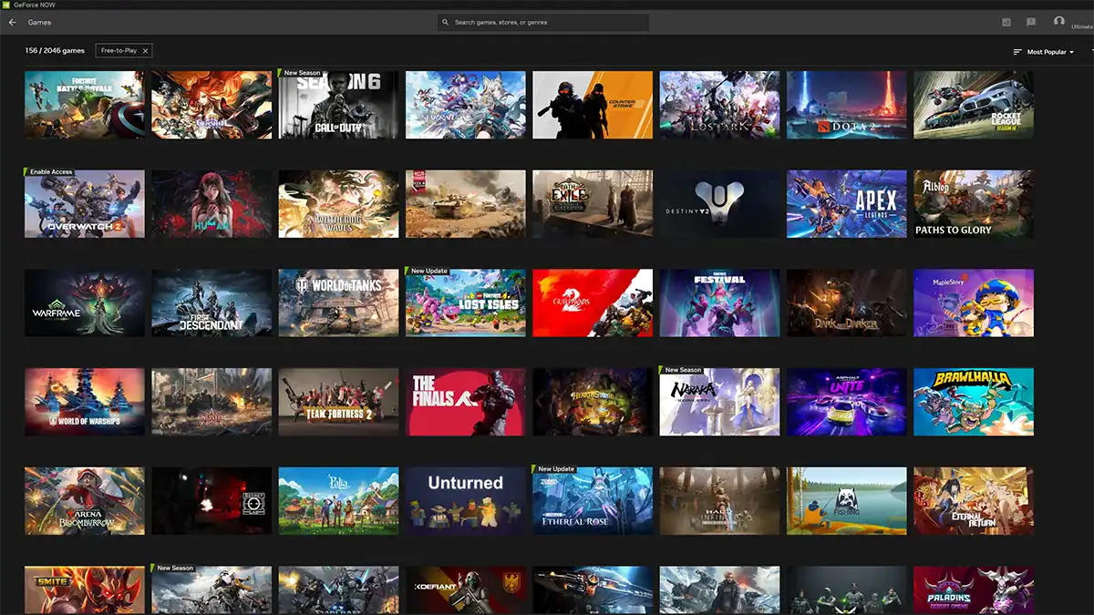Open the World of Warships game tile
This screenshot has height=615, width=1094.
(x=85, y=402)
